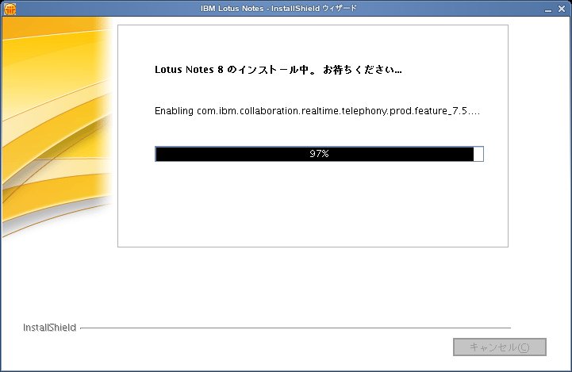The height and width of the screenshot is (372, 572).
Task: Click the Lotus Notes icon in title bar
Action: [10, 9]
